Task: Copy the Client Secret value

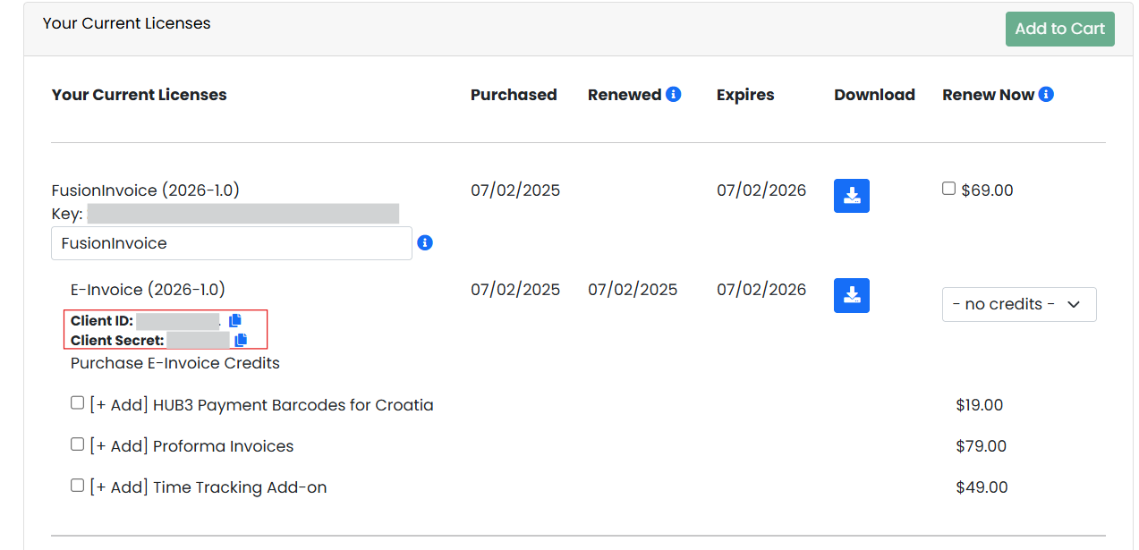Action: 241,340
